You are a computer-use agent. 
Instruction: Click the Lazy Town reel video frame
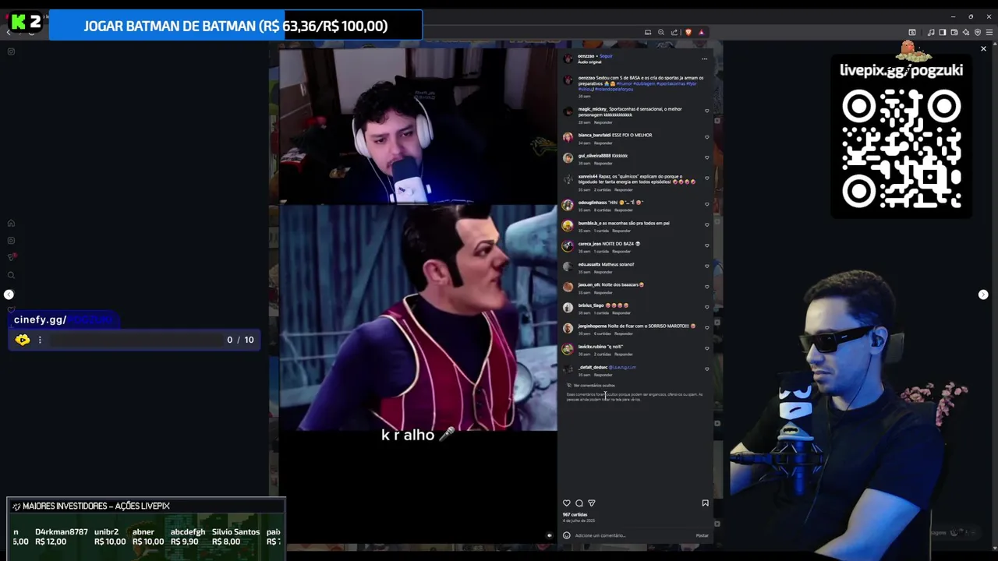(x=418, y=318)
